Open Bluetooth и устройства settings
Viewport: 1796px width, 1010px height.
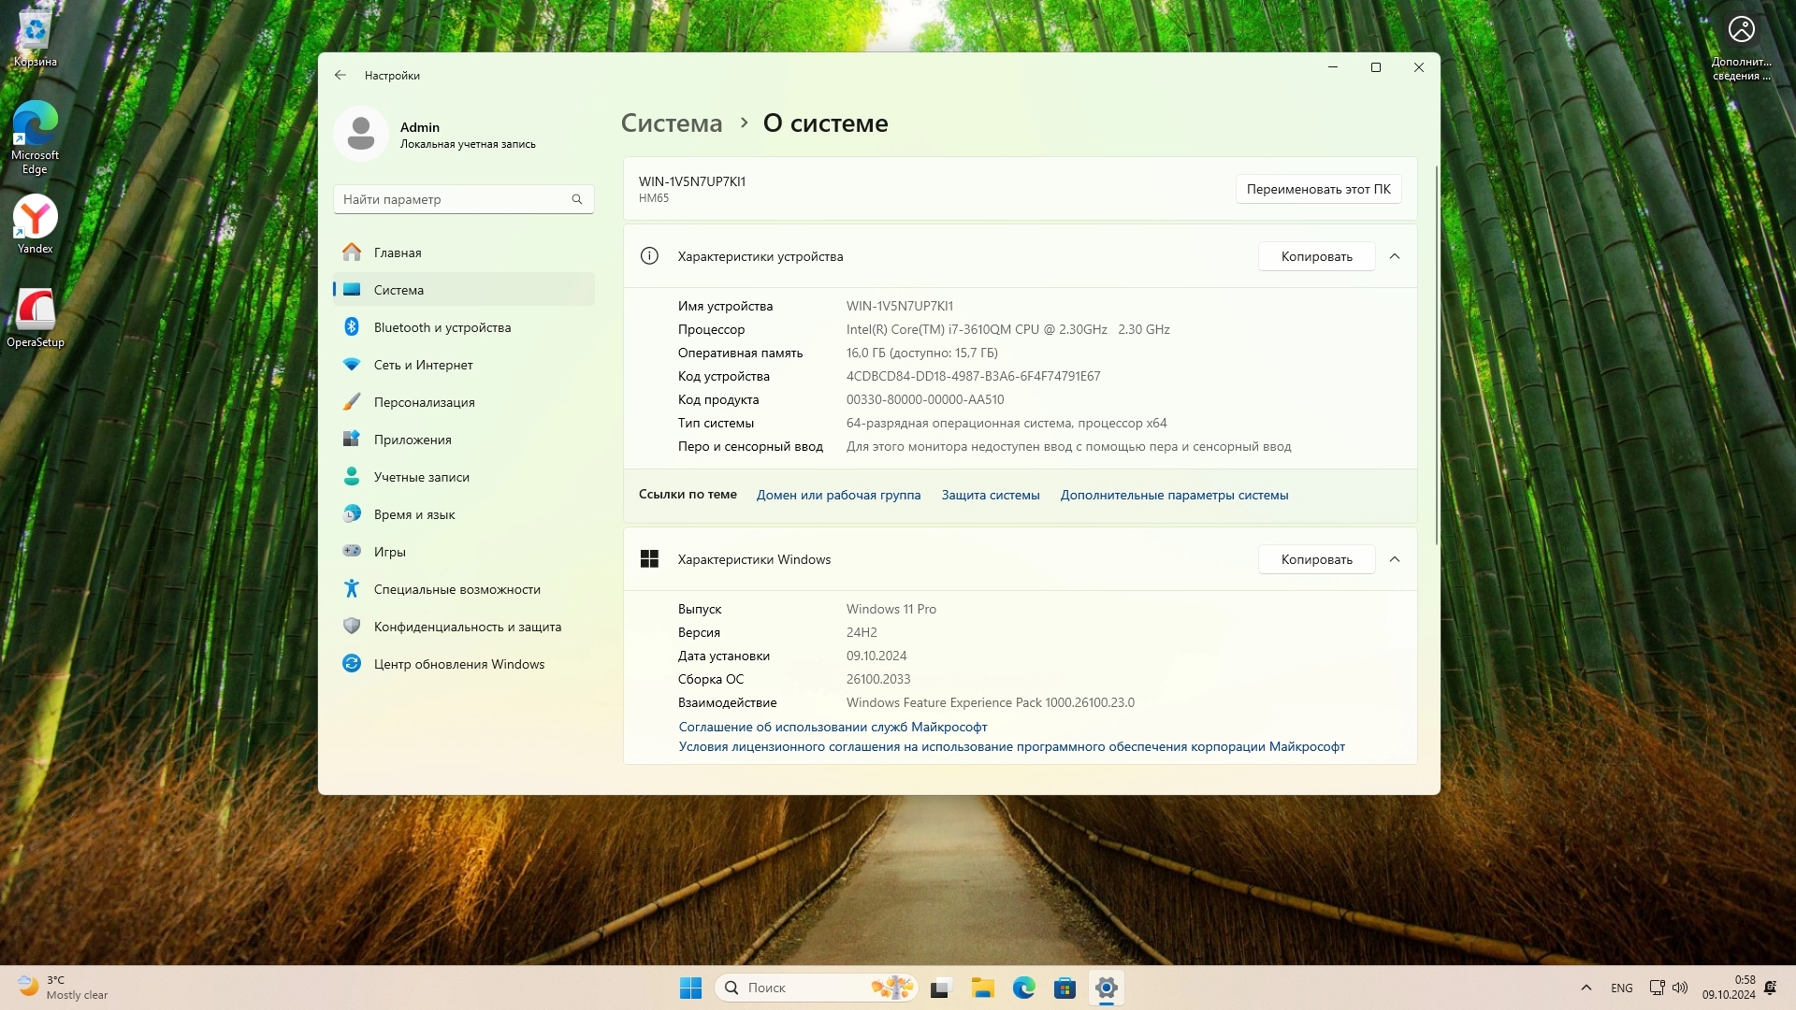pos(442,327)
